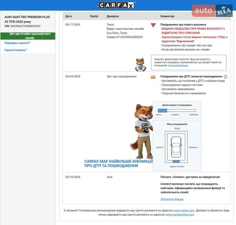Viewport: 236px width, 225px height.
Task: Click Послуга «Connect» availability heading
Action: (x=190, y=177)
